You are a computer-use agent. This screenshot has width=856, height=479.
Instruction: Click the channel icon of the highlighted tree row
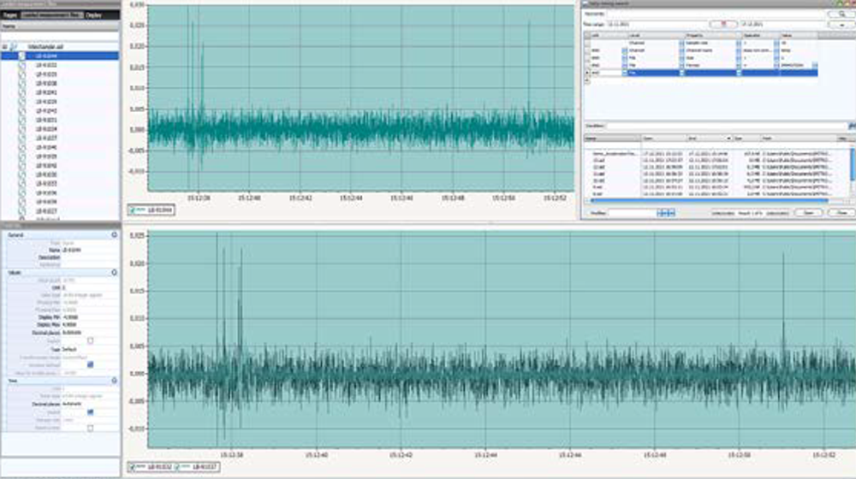(x=22, y=56)
